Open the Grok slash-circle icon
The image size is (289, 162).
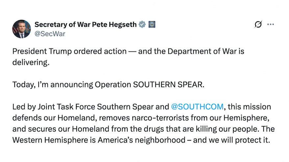258,25
